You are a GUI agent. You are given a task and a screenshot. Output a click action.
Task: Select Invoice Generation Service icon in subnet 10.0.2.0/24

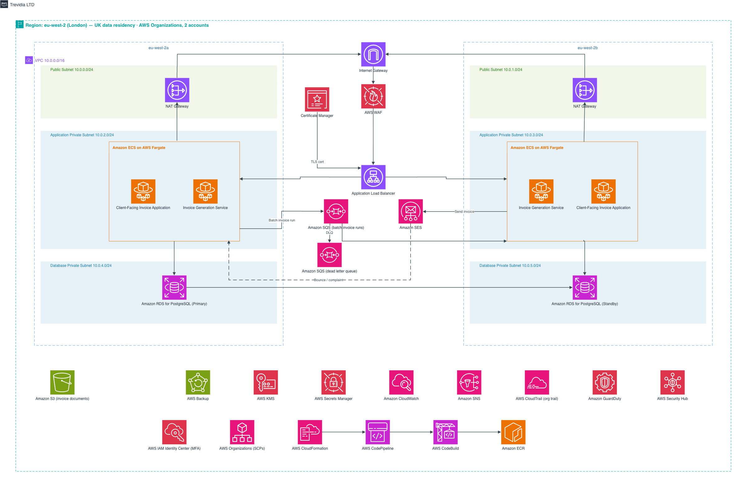coord(205,191)
